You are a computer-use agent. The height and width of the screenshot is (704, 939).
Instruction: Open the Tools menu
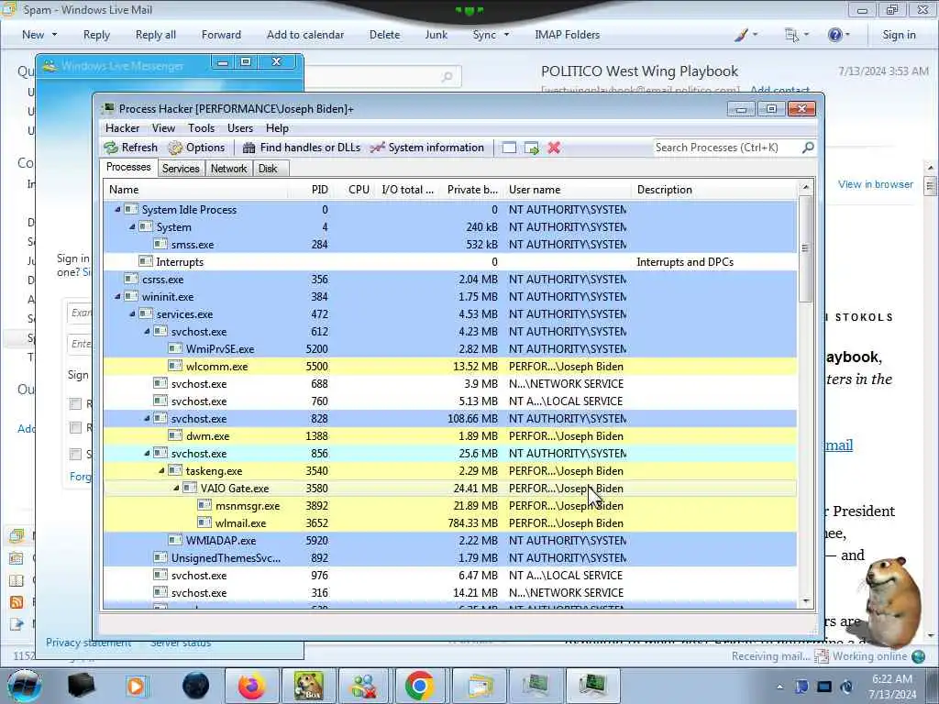tap(201, 128)
